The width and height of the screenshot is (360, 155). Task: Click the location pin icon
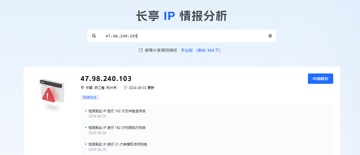click(x=82, y=88)
